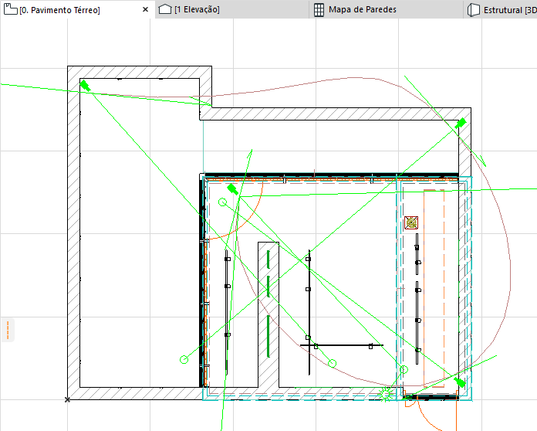Click the 3D window icon on Estrutural tab
Image resolution: width=537 pixels, height=431 pixels.
474,9
